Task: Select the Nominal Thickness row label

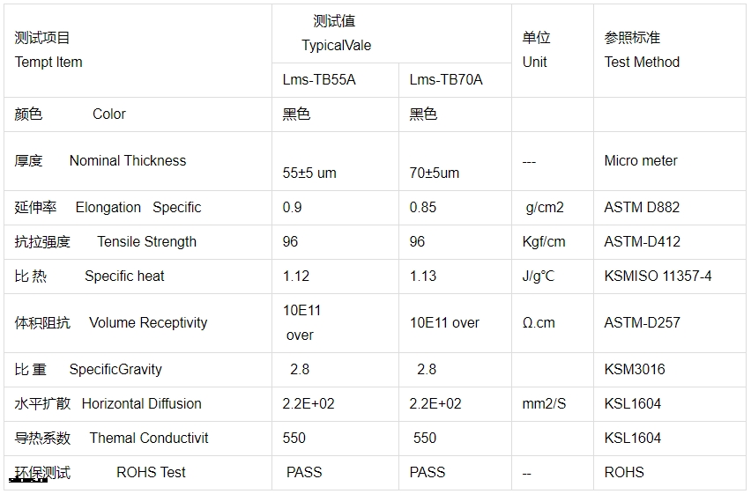Action: (128, 161)
